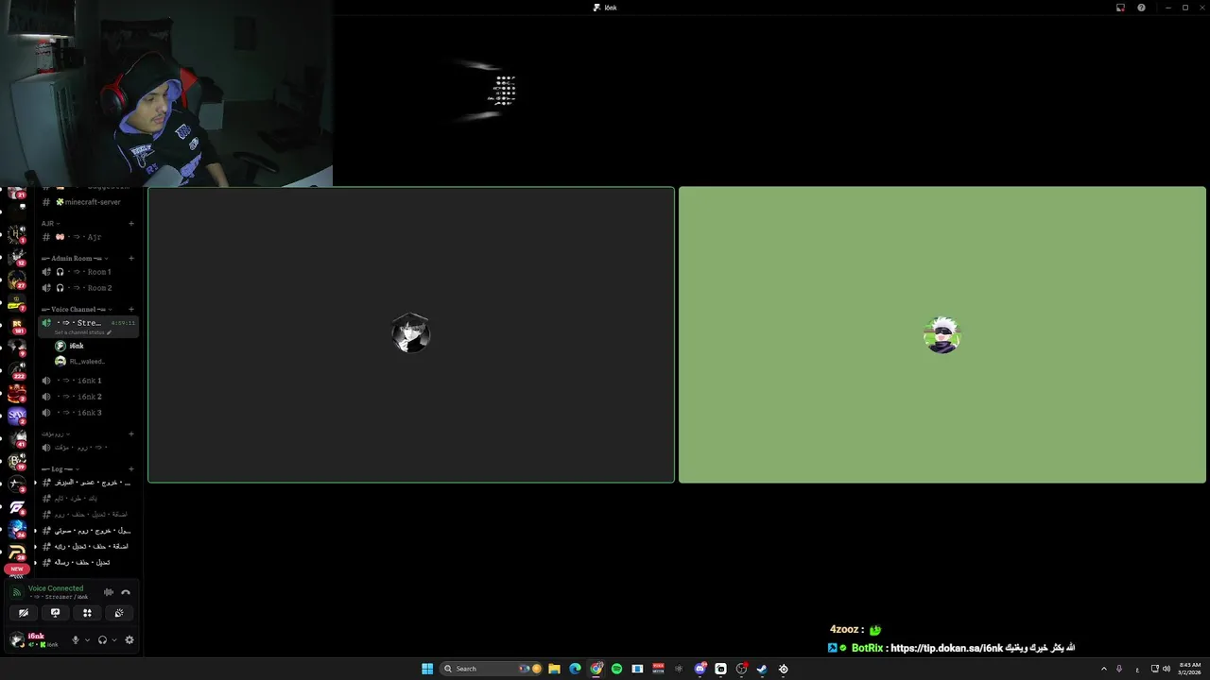Click the taskbar Search box
Viewport: 1210px width, 680px height.
[491, 669]
